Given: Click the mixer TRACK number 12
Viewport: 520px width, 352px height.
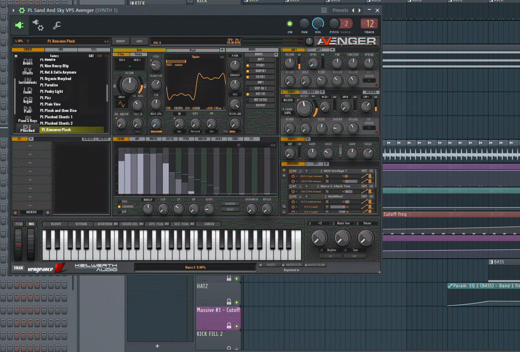Looking at the screenshot, I should tap(369, 24).
